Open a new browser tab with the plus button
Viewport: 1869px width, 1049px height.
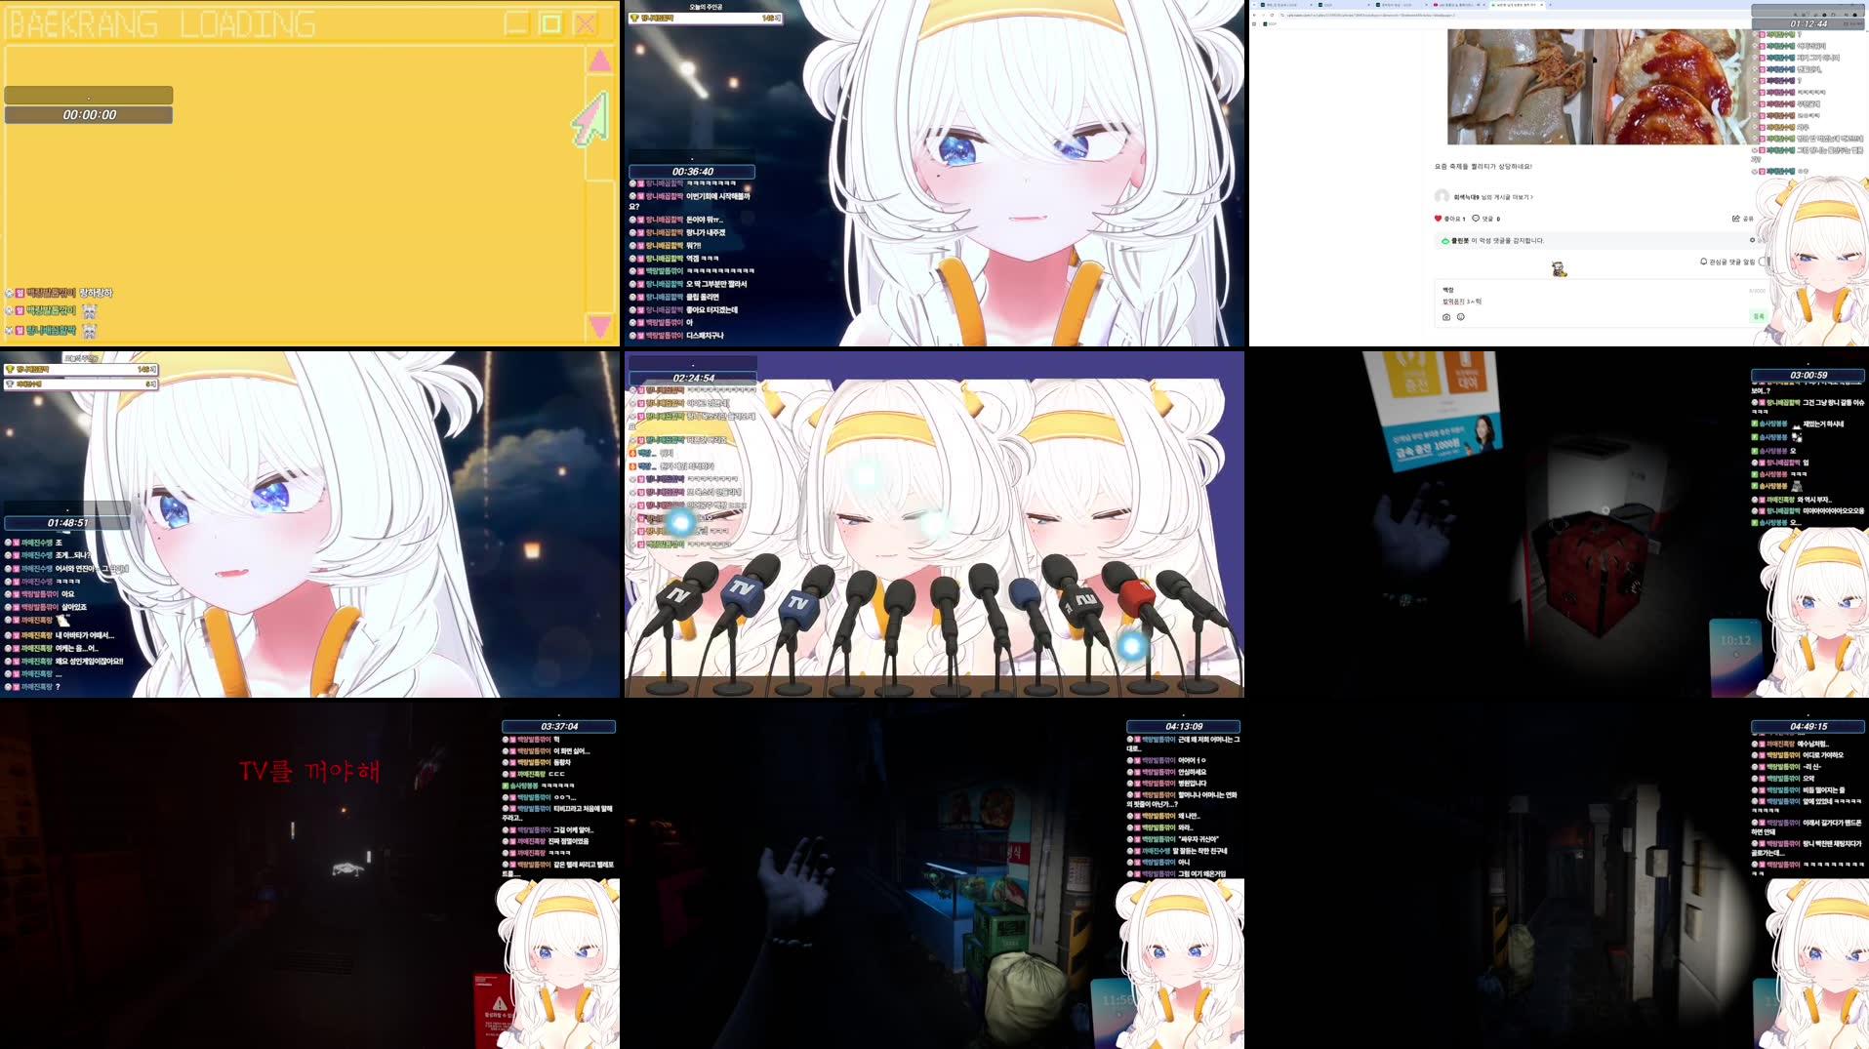click(x=1549, y=5)
